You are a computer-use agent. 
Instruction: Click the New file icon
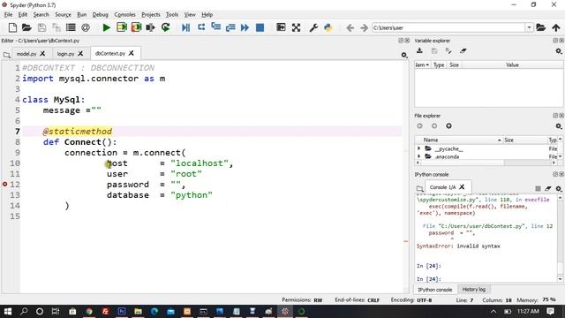coord(12,27)
